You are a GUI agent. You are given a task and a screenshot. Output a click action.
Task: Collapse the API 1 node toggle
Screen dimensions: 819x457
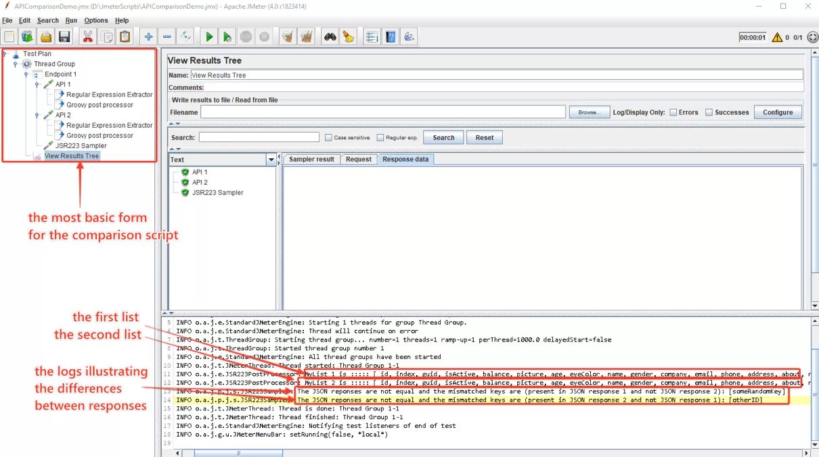(37, 85)
